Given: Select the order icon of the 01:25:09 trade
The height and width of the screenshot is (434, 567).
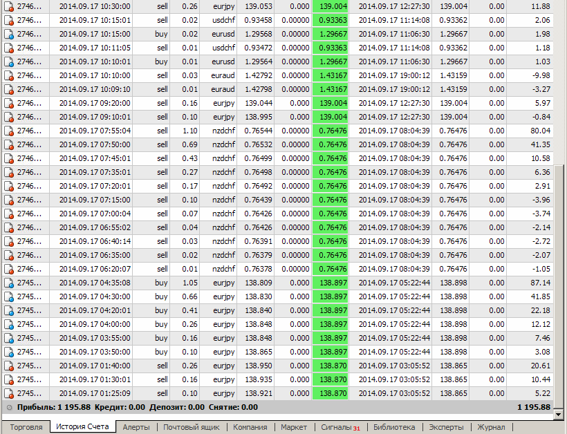Looking at the screenshot, I should tap(9, 393).
